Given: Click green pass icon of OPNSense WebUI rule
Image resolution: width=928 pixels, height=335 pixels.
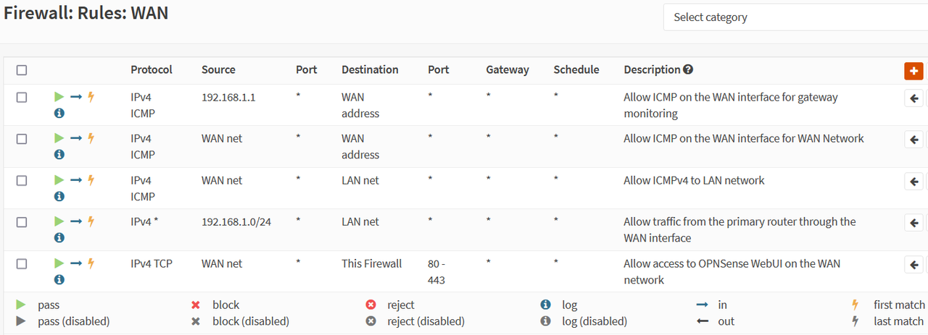Looking at the screenshot, I should [x=59, y=263].
